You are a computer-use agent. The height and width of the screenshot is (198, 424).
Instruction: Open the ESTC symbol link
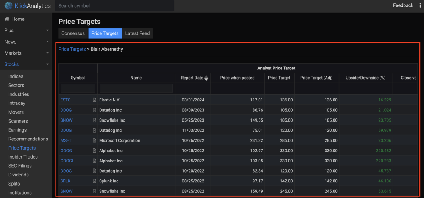(x=65, y=100)
